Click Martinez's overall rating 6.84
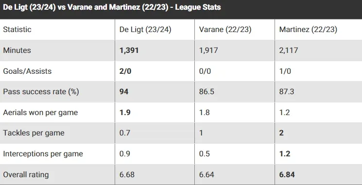The image size is (362, 185). (x=287, y=175)
